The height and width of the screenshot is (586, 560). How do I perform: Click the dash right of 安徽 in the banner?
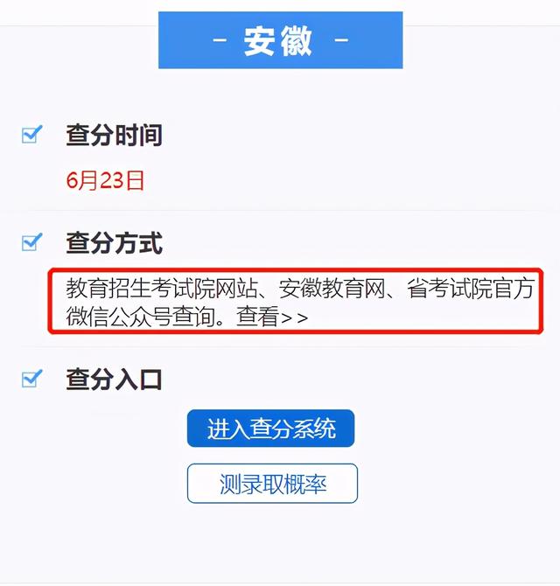[x=341, y=39]
